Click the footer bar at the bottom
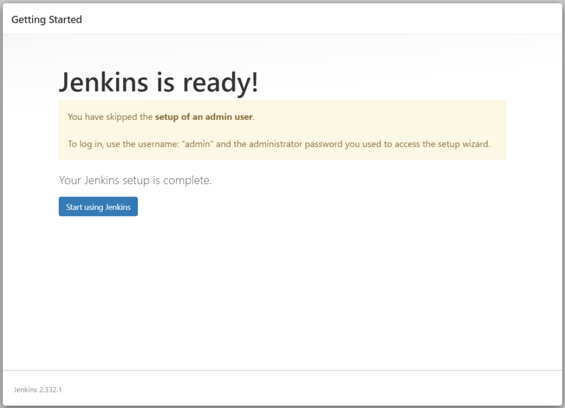The height and width of the screenshot is (408, 565). coord(282,390)
